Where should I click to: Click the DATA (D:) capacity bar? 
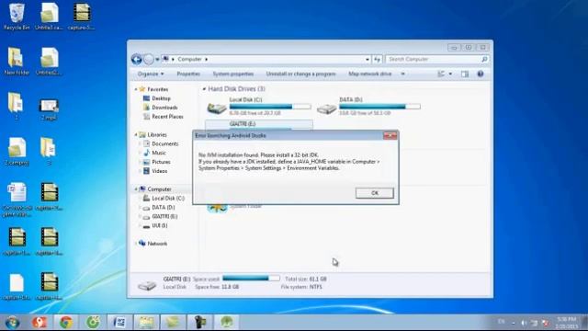click(379, 107)
